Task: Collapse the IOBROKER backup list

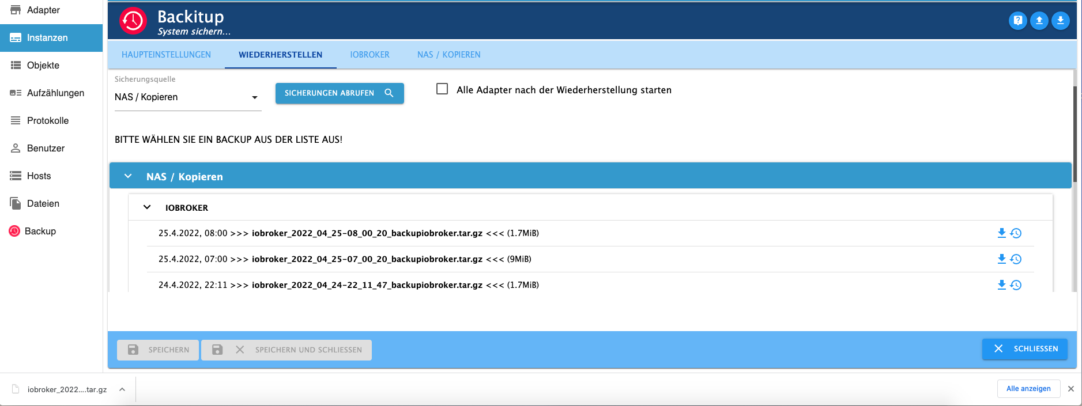Action: (x=147, y=207)
